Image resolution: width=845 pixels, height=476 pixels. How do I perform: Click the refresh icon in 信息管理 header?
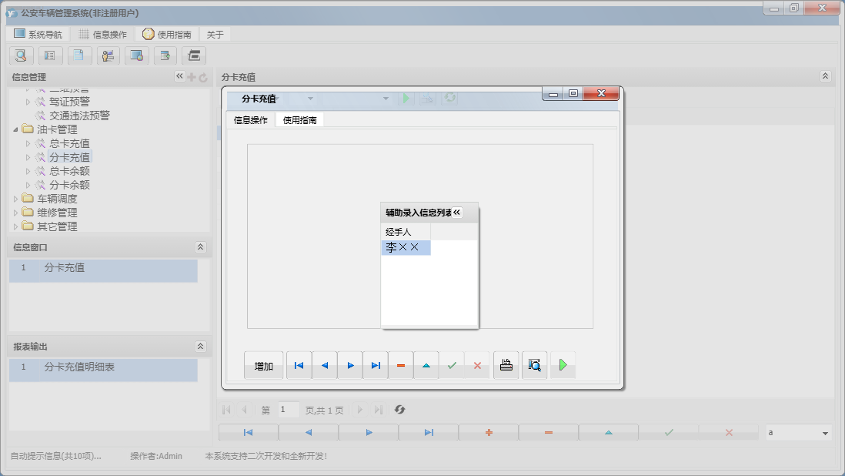203,78
